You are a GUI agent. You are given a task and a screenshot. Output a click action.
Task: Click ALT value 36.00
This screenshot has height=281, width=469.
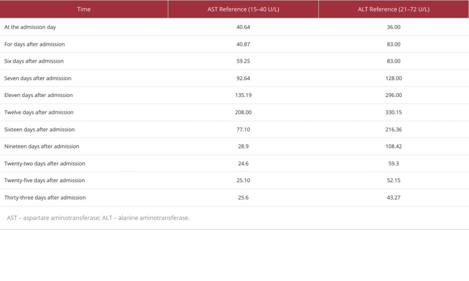[x=393, y=27]
